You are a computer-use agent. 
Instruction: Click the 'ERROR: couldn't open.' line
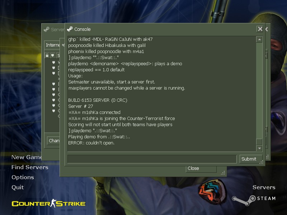coord(91,143)
